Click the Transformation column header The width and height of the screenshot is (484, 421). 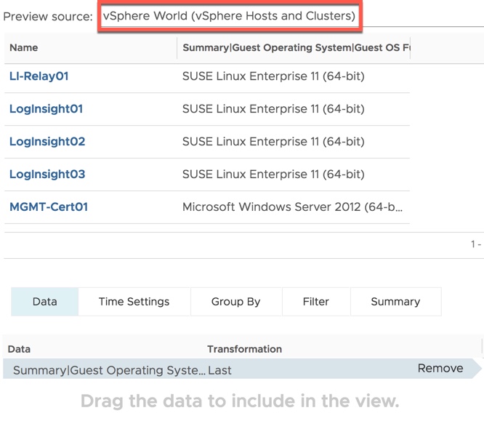(244, 349)
